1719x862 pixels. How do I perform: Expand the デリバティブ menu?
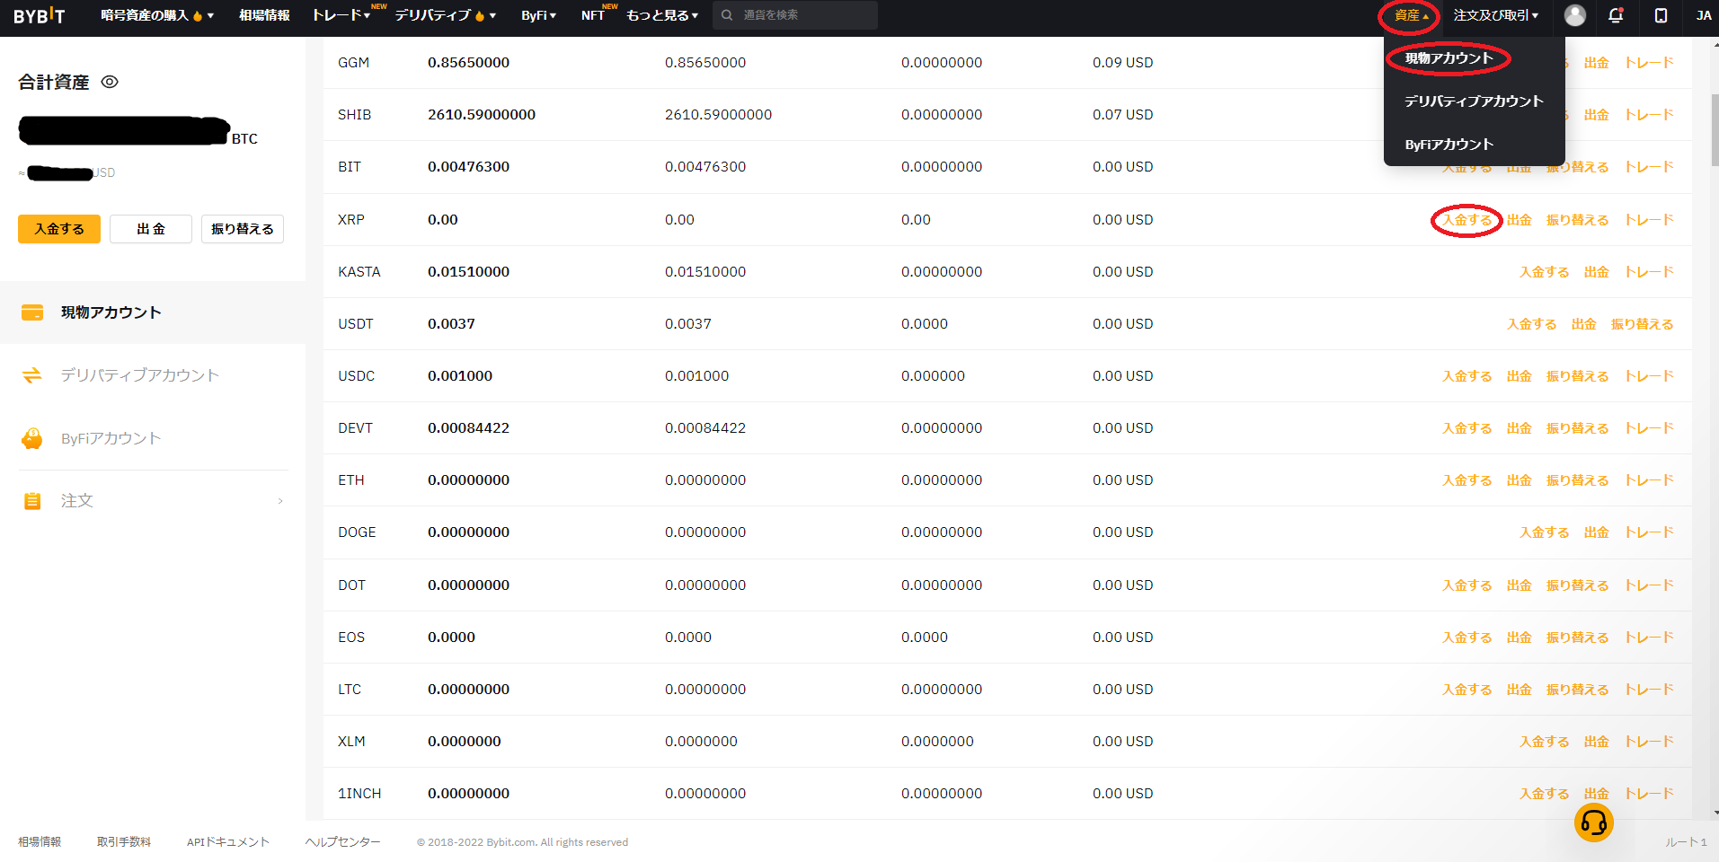[x=446, y=15]
